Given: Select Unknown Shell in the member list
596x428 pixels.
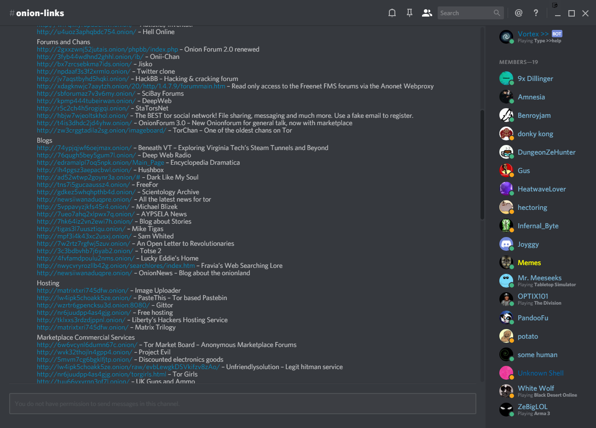Looking at the screenshot, I should (x=540, y=373).
